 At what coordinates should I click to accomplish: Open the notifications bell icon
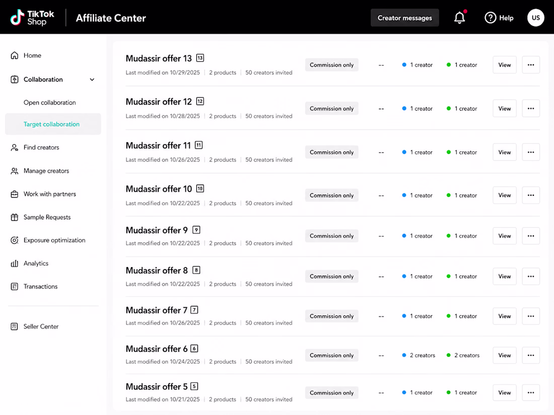point(459,18)
